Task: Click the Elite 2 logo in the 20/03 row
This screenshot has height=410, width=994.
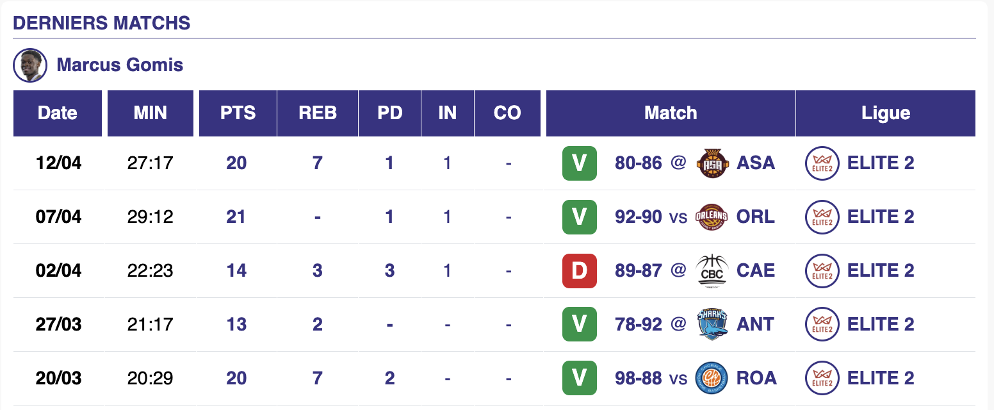Action: 822,378
